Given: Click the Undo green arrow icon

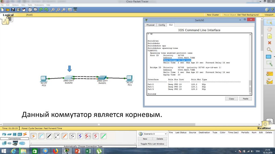Looking at the screenshot, I should click(41, 10).
